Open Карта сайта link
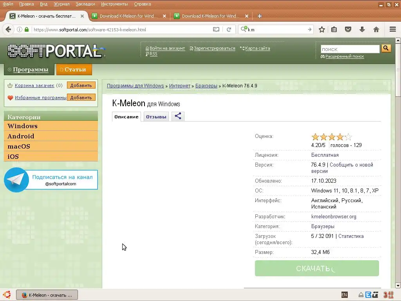 [x=258, y=48]
